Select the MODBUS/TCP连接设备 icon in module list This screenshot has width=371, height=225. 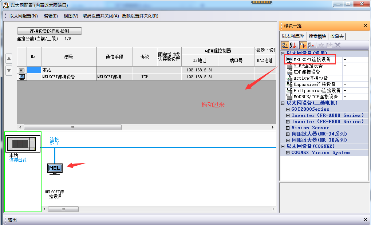tap(289, 96)
